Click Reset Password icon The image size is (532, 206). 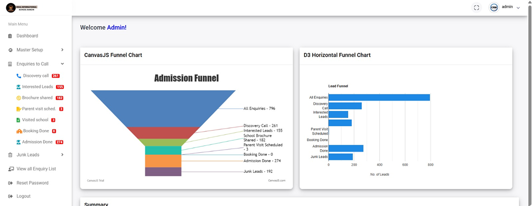click(11, 183)
